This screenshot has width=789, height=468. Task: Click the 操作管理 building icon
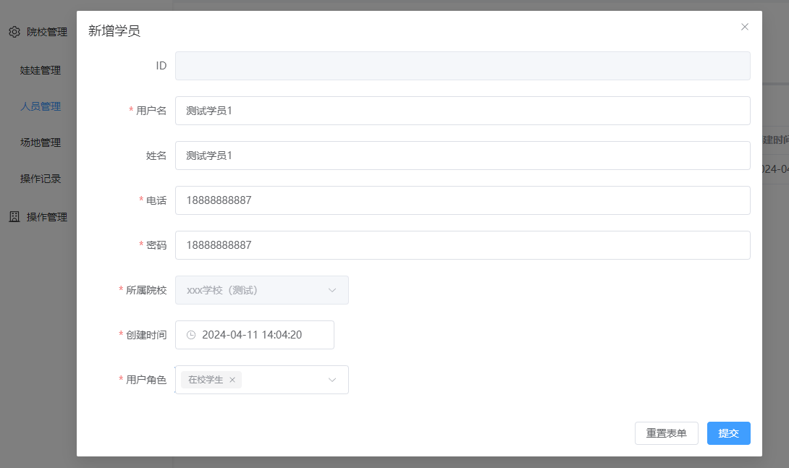point(14,217)
